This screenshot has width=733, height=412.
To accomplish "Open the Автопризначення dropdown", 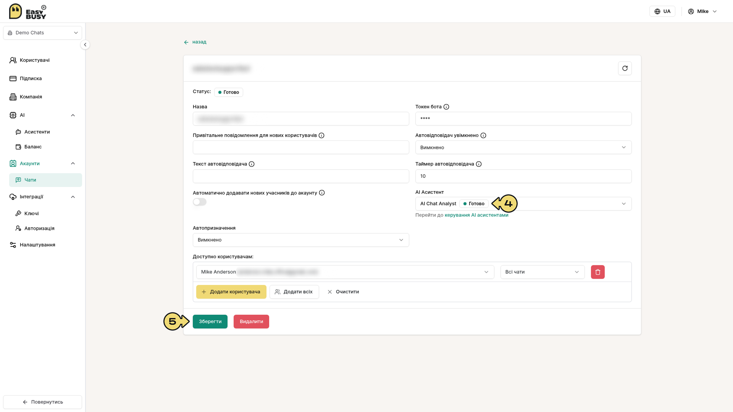I will click(301, 240).
